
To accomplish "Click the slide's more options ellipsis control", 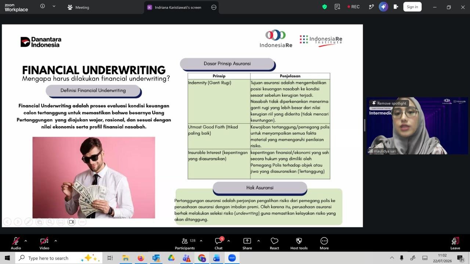I will (82, 222).
